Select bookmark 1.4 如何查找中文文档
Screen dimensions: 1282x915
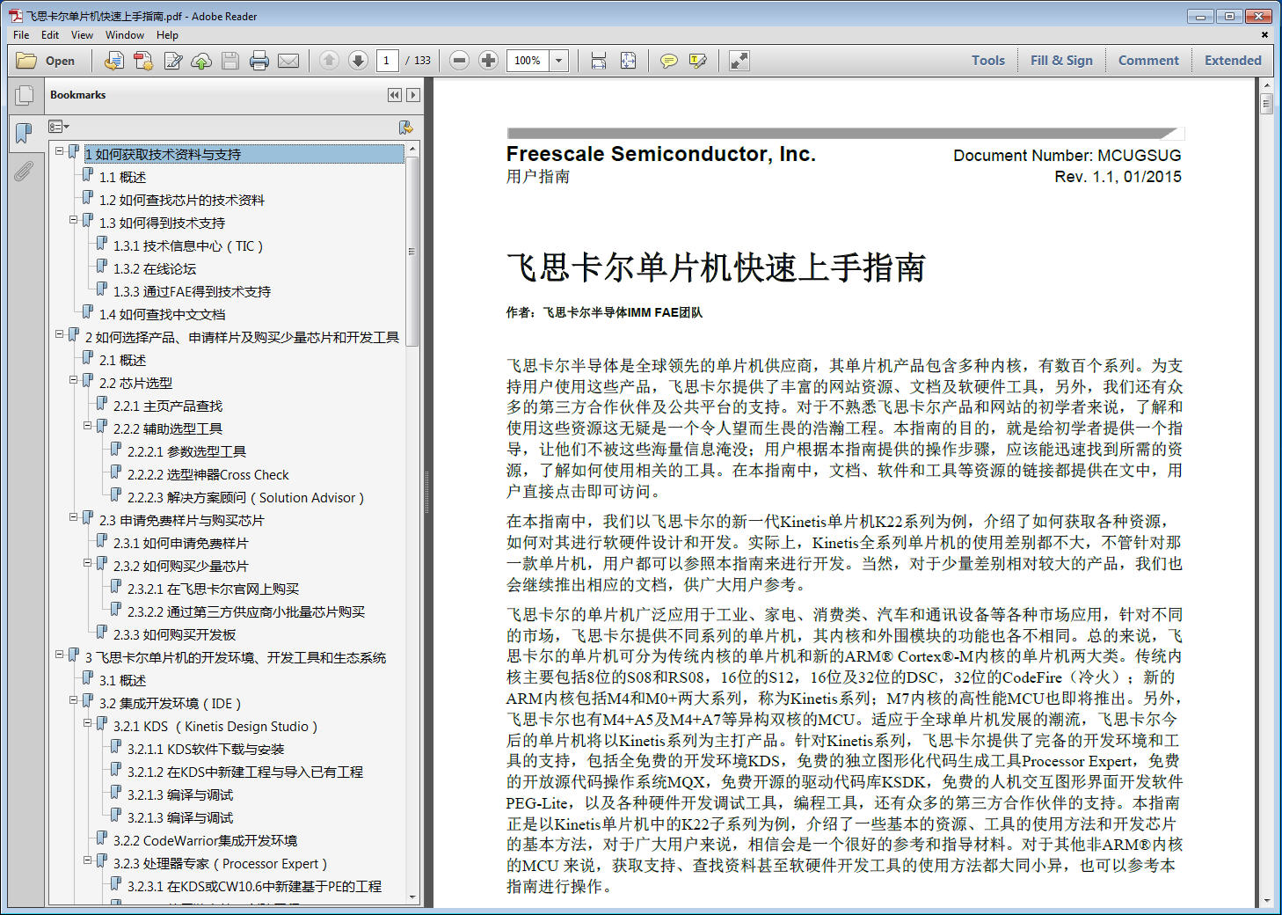click(162, 315)
